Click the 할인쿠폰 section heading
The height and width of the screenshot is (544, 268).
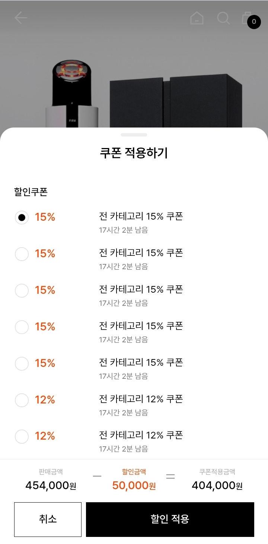[x=31, y=192]
